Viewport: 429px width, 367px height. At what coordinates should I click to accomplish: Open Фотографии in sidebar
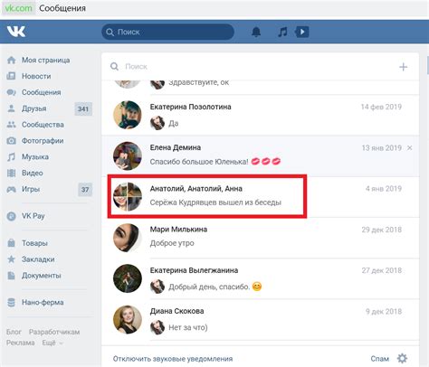43,141
